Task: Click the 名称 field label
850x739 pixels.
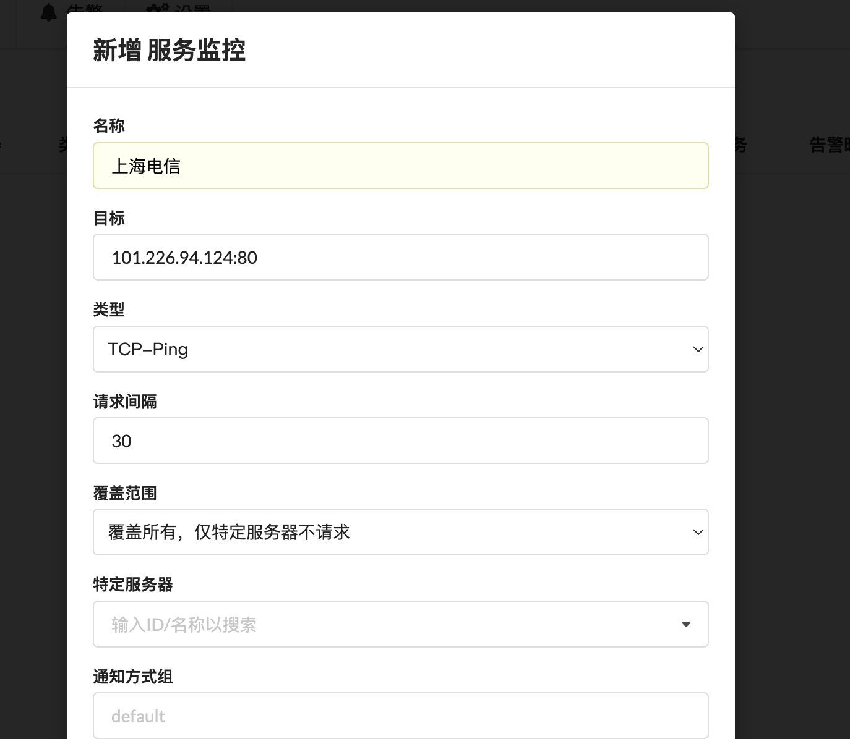Action: pos(109,126)
